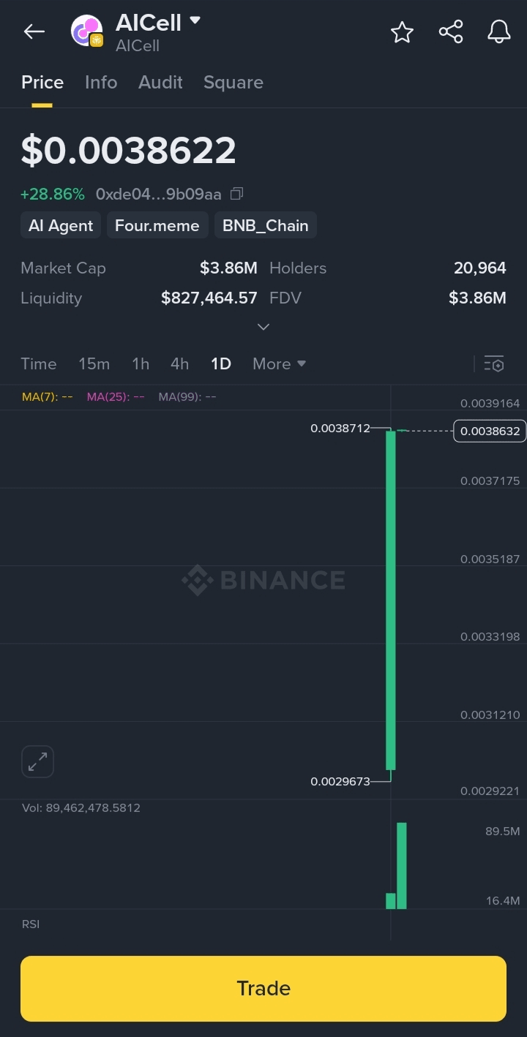The height and width of the screenshot is (1037, 527).
Task: Expand more market stats chevron
Action: tap(263, 327)
